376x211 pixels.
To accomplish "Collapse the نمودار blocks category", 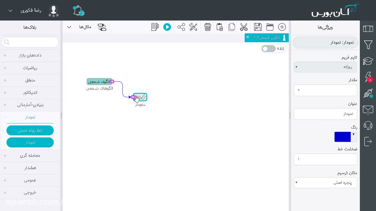I will (x=30, y=117).
